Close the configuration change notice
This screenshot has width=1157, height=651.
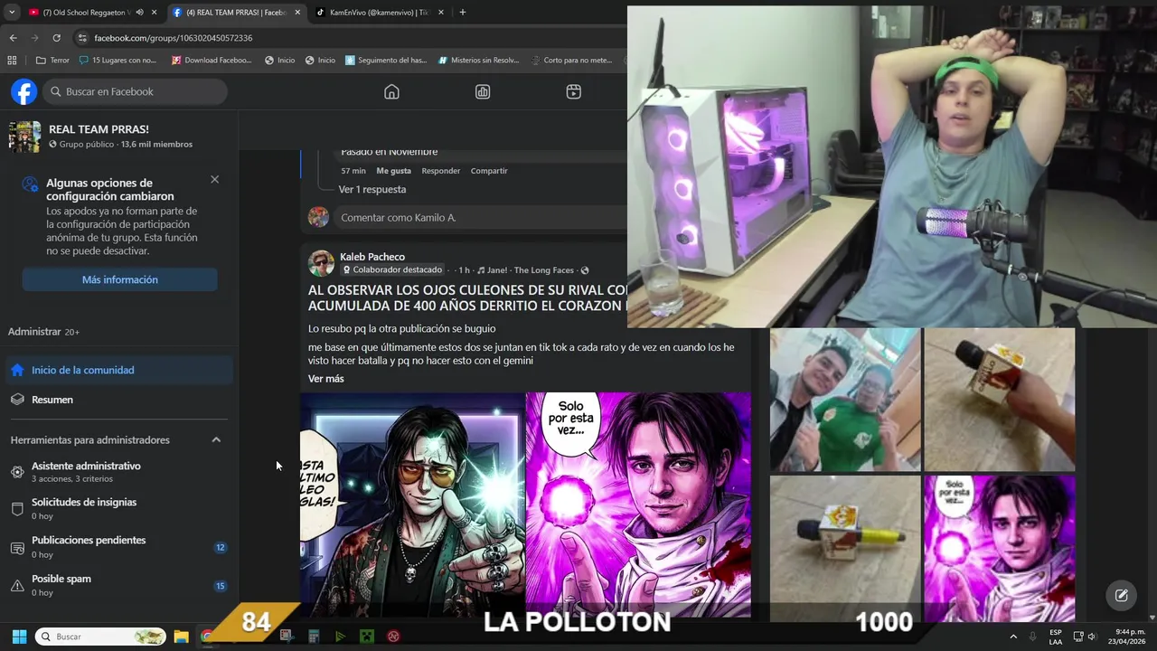[x=214, y=179]
